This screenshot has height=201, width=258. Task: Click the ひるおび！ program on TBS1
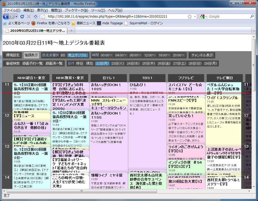point(147,126)
